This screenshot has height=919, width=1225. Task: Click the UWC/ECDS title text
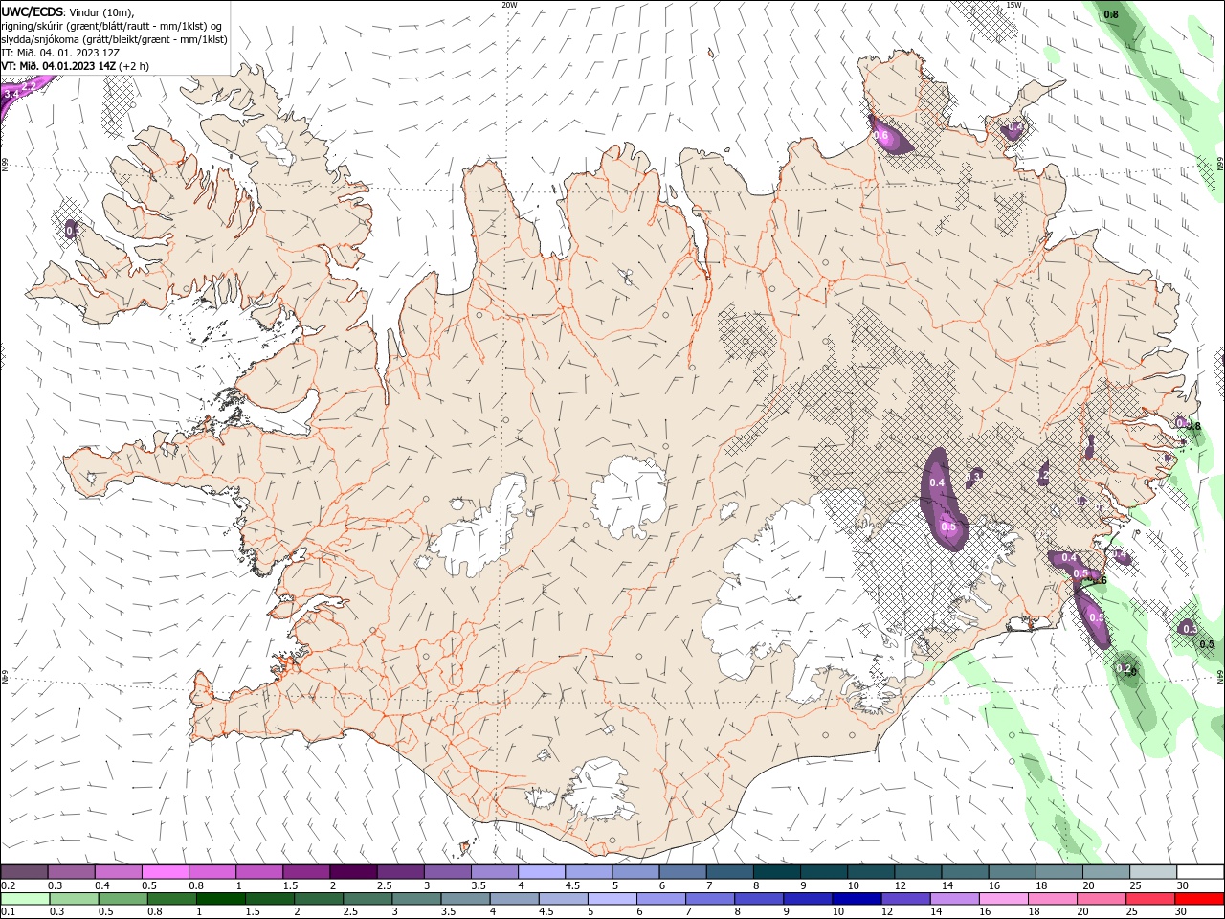(x=34, y=11)
